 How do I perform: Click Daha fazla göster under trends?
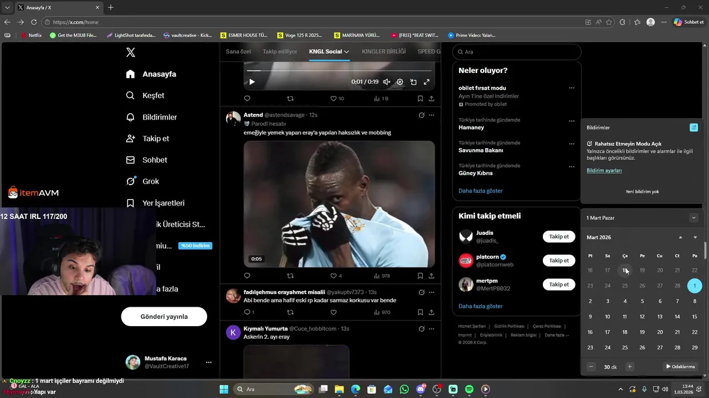click(481, 191)
